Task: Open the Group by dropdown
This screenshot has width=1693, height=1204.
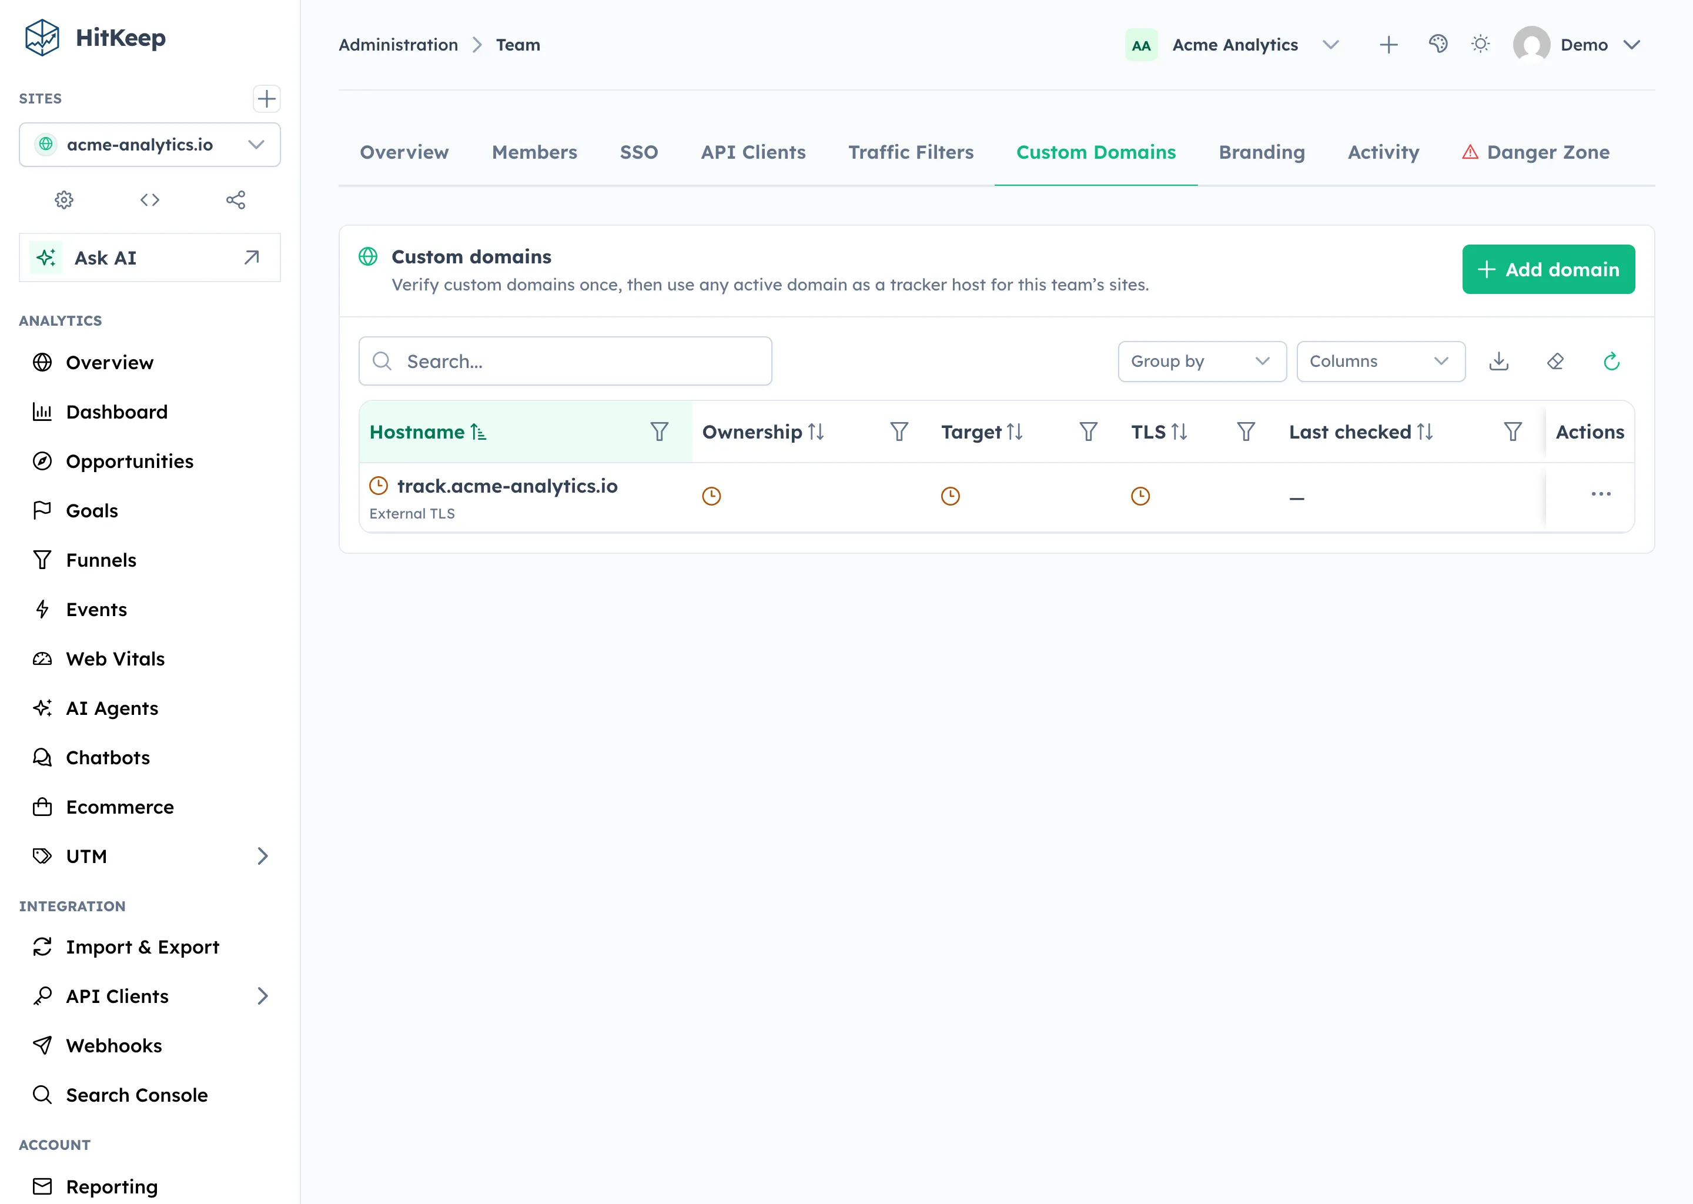Action: [1202, 361]
